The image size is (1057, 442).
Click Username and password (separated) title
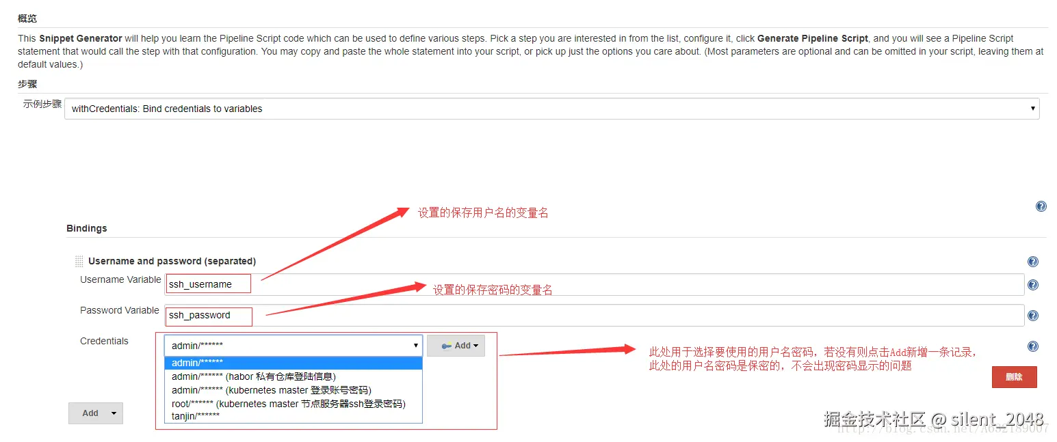click(172, 261)
